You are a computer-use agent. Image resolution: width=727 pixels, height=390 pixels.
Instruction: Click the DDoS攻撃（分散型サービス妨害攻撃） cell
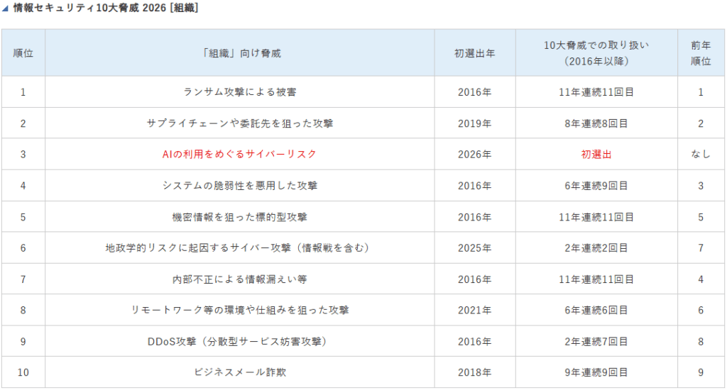[x=240, y=341]
